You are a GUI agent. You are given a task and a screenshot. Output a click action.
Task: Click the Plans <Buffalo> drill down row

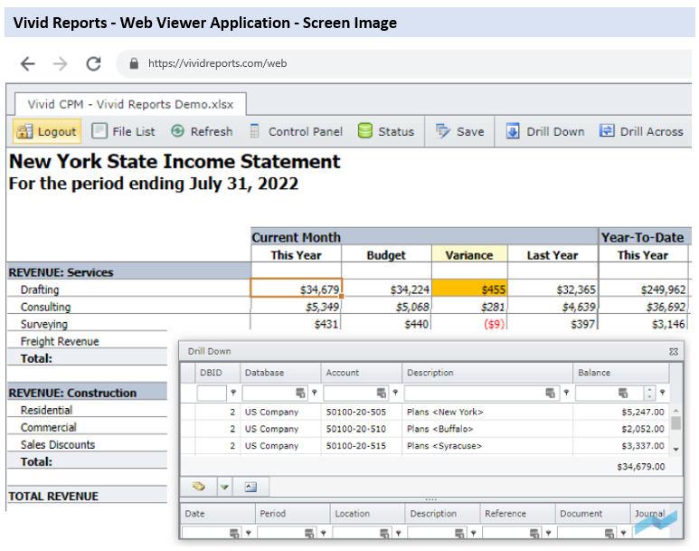440,429
